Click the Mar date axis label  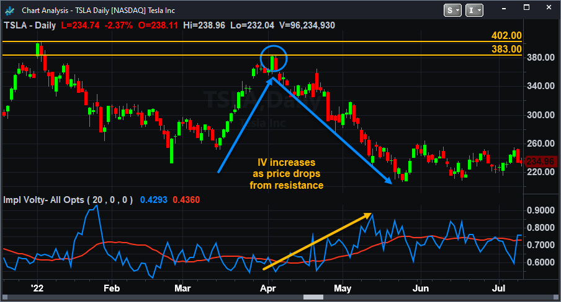[182, 288]
